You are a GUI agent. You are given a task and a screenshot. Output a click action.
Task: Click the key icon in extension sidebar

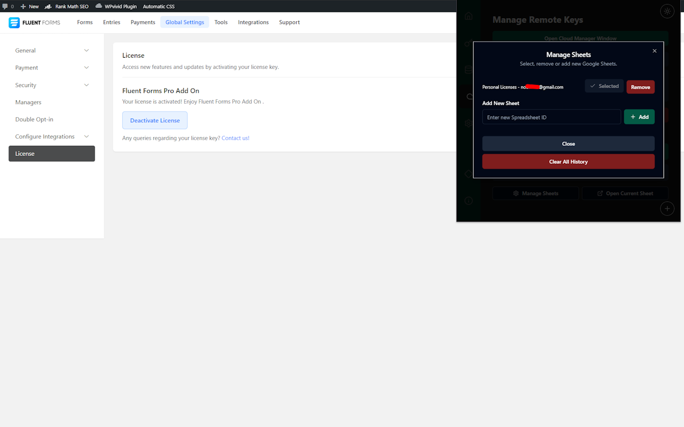pos(469,43)
